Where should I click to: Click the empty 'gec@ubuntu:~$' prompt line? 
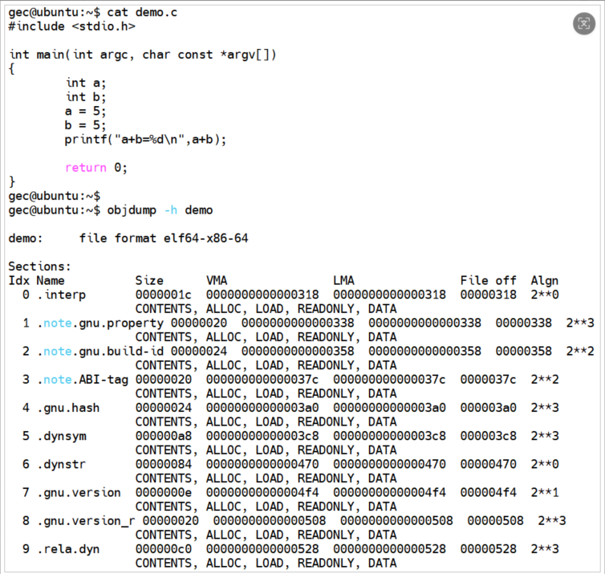(x=54, y=196)
